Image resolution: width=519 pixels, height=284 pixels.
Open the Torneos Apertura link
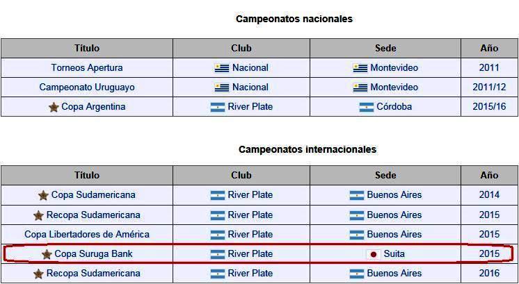point(87,67)
